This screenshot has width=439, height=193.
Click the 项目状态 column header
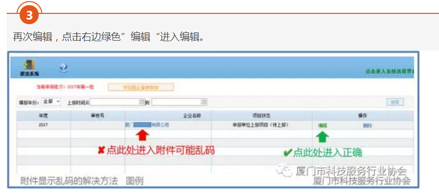tap(261, 115)
